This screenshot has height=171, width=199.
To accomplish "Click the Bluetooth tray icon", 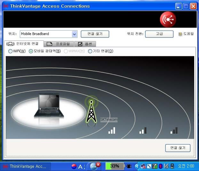I will pyautogui.click(x=161, y=166).
